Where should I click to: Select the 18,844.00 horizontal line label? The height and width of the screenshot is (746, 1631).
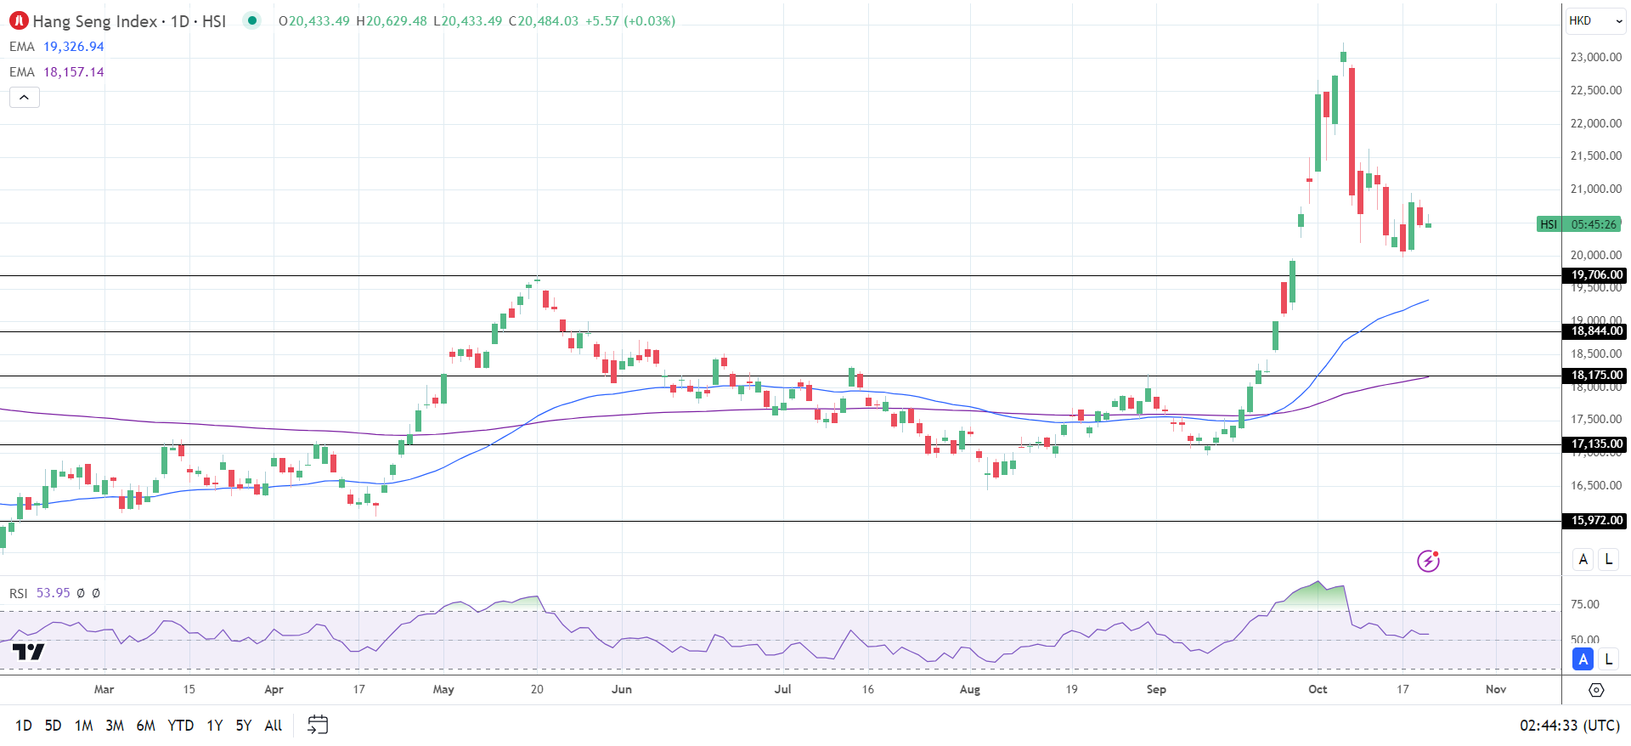1596,331
